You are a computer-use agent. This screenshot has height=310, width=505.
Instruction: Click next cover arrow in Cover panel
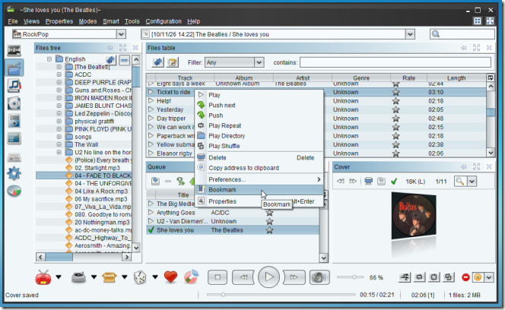tap(353, 182)
